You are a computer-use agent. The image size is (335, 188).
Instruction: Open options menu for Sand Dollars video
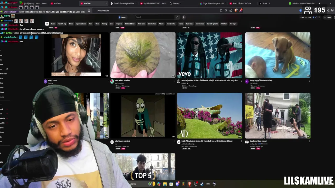[x=175, y=81]
